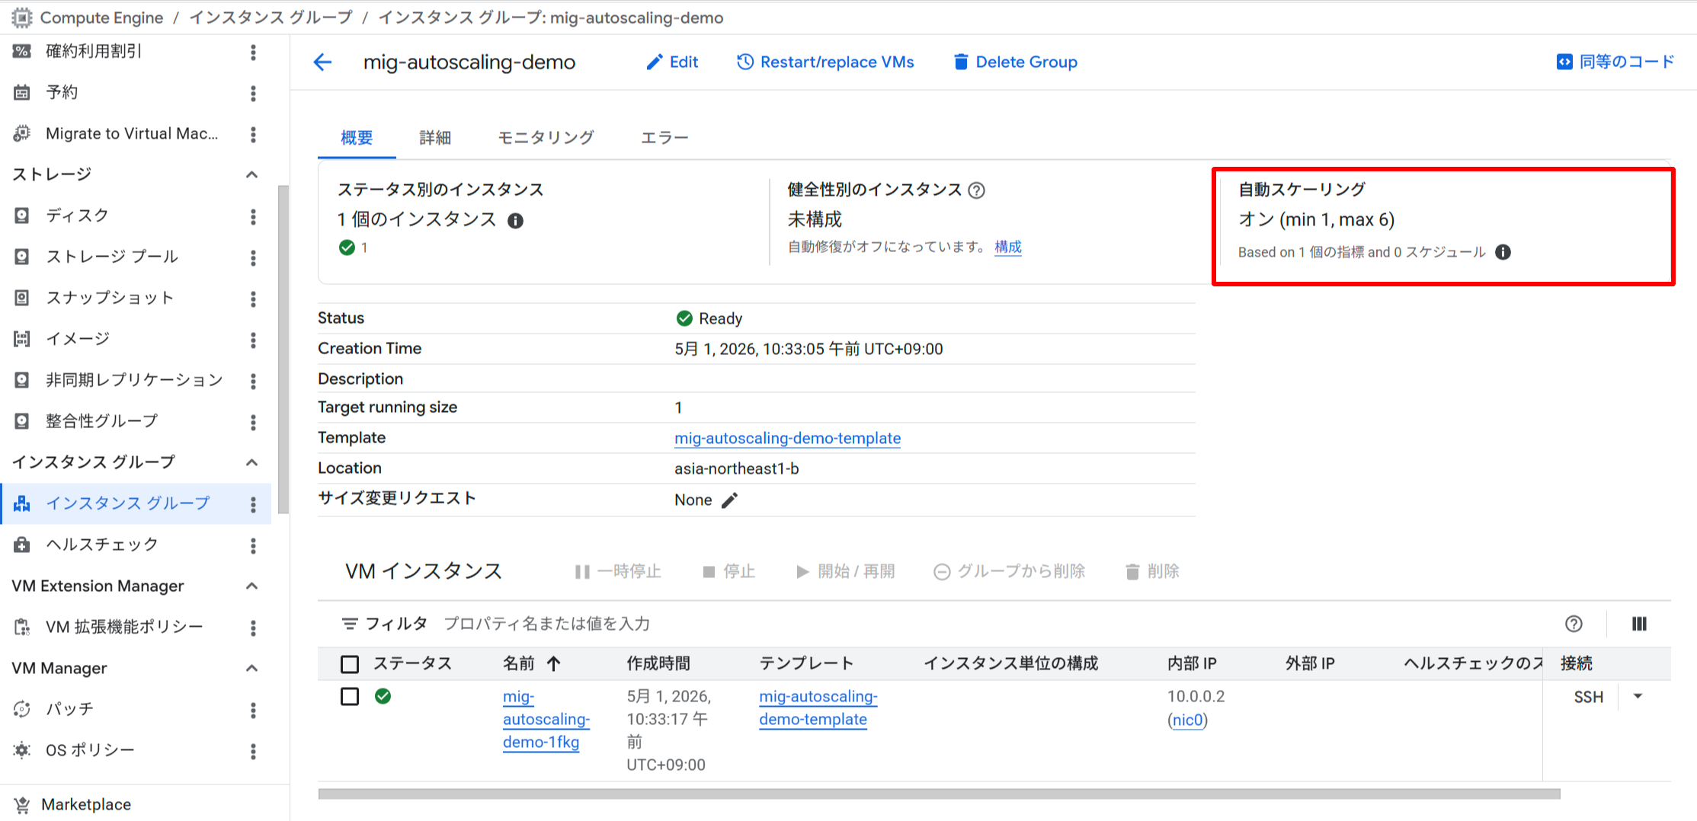Open Marketplace in sidebar
Image resolution: width=1697 pixels, height=821 pixels.
tap(86, 804)
